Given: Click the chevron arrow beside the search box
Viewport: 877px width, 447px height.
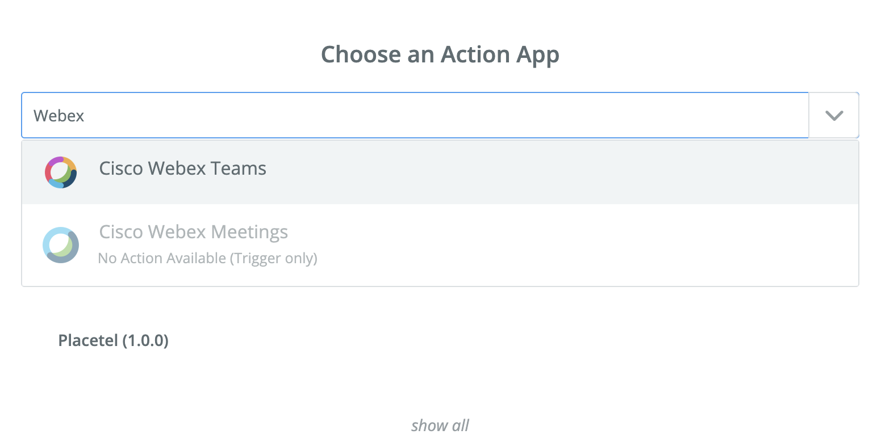Looking at the screenshot, I should coord(833,116).
